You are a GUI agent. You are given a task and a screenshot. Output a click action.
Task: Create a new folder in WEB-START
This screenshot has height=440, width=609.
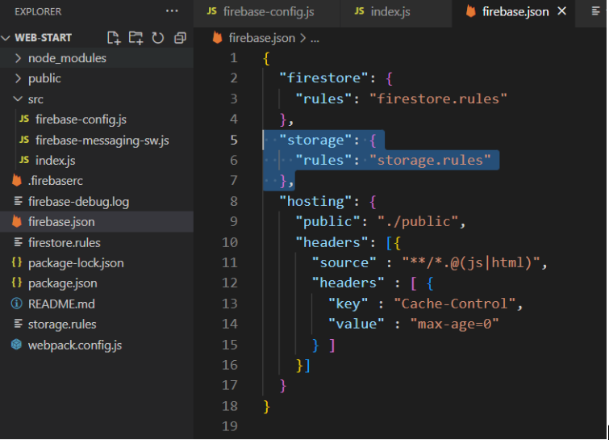click(136, 38)
